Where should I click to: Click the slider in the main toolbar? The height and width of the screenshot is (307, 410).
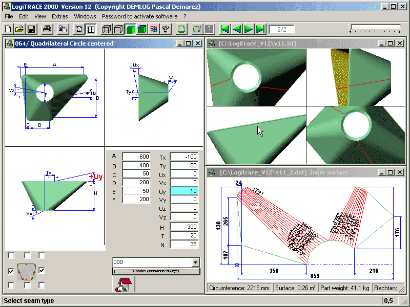375,28
